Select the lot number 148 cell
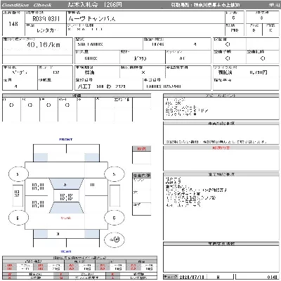 tap(13, 24)
